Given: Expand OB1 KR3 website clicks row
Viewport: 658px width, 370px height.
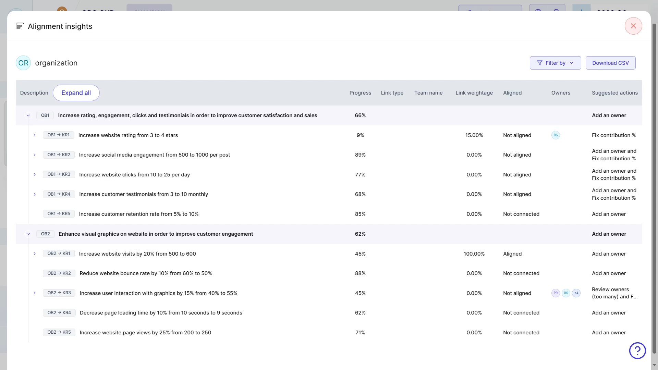Looking at the screenshot, I should click(35, 175).
